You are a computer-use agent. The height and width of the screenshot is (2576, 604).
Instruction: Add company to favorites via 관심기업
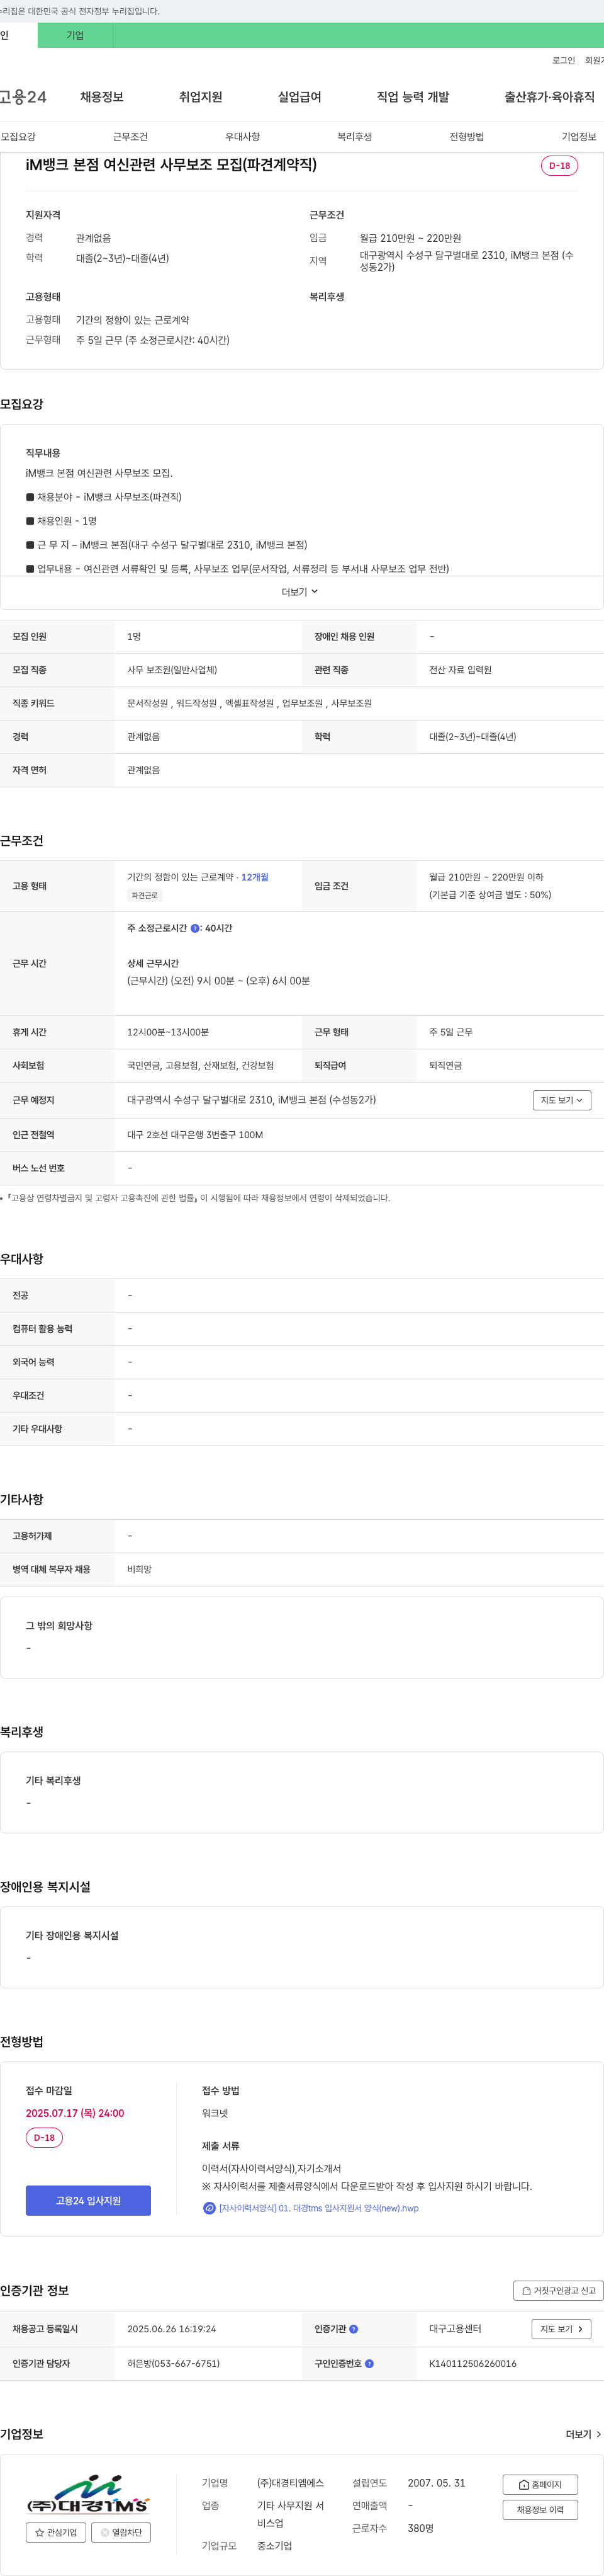(56, 2533)
